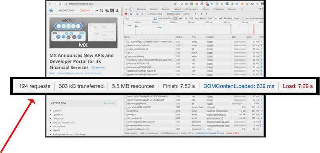Open StackAPI in Latest APIs list

click(57, 111)
